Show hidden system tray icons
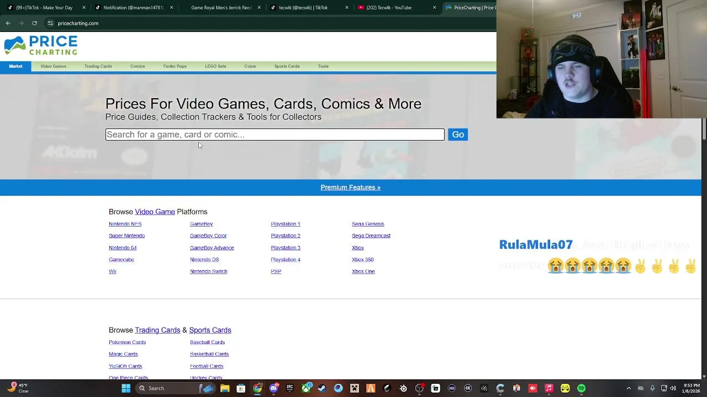The width and height of the screenshot is (707, 397). pyautogui.click(x=629, y=388)
